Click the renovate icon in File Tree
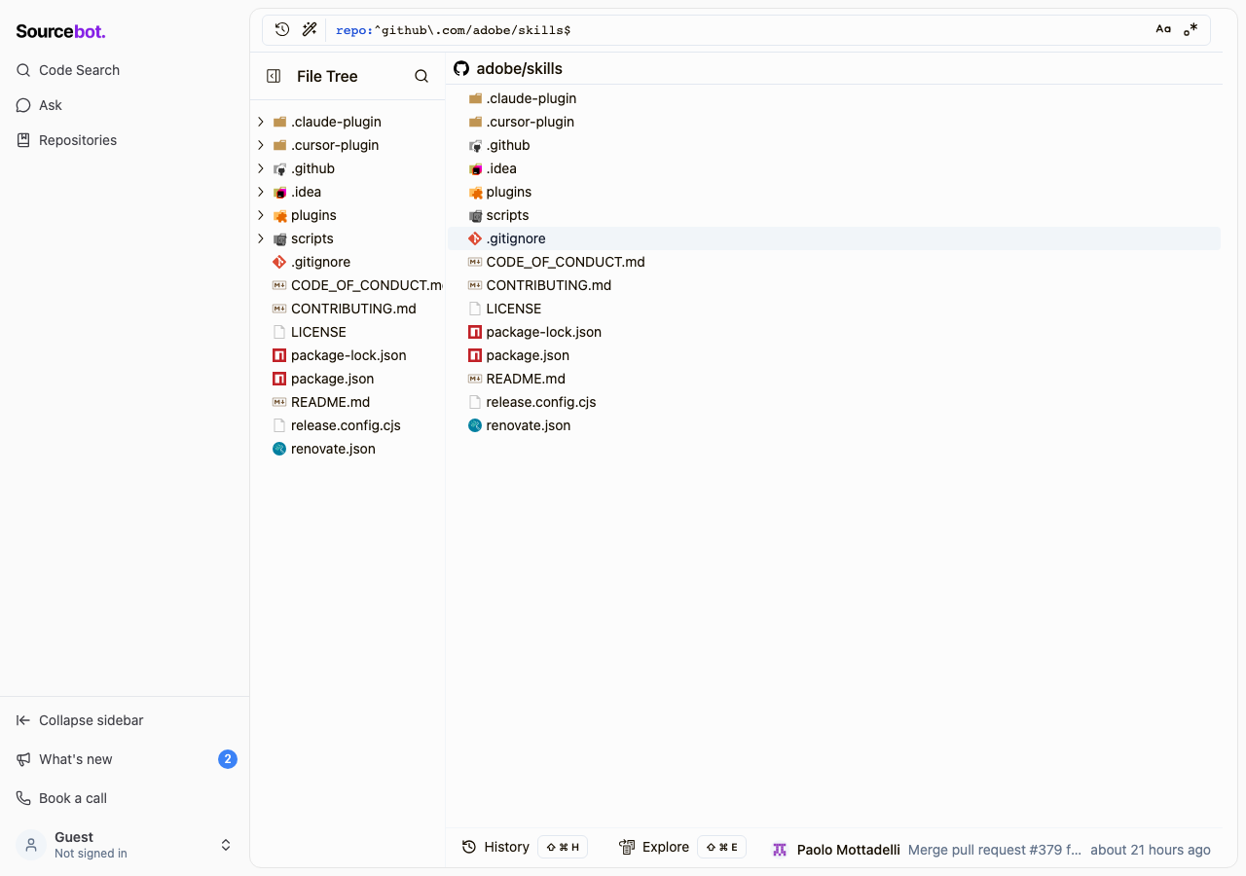 [x=279, y=449]
